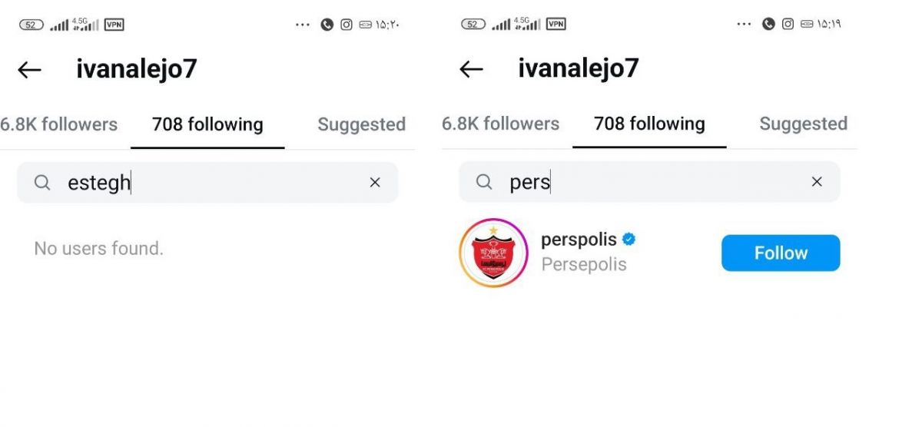Tap the blue verified badge next to perspolis
This screenshot has height=427, width=922.
tap(628, 240)
